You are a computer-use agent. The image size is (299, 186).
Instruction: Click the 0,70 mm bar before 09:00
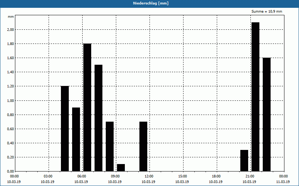tap(110, 147)
